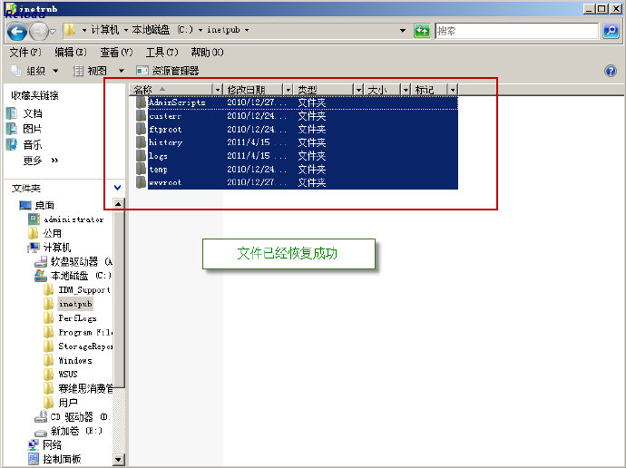Go back with the blue back arrow
Screen dimensions: 626x468
pyautogui.click(x=17, y=31)
